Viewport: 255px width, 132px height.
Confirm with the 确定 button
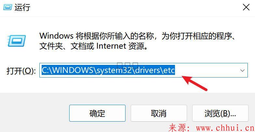click(97, 113)
